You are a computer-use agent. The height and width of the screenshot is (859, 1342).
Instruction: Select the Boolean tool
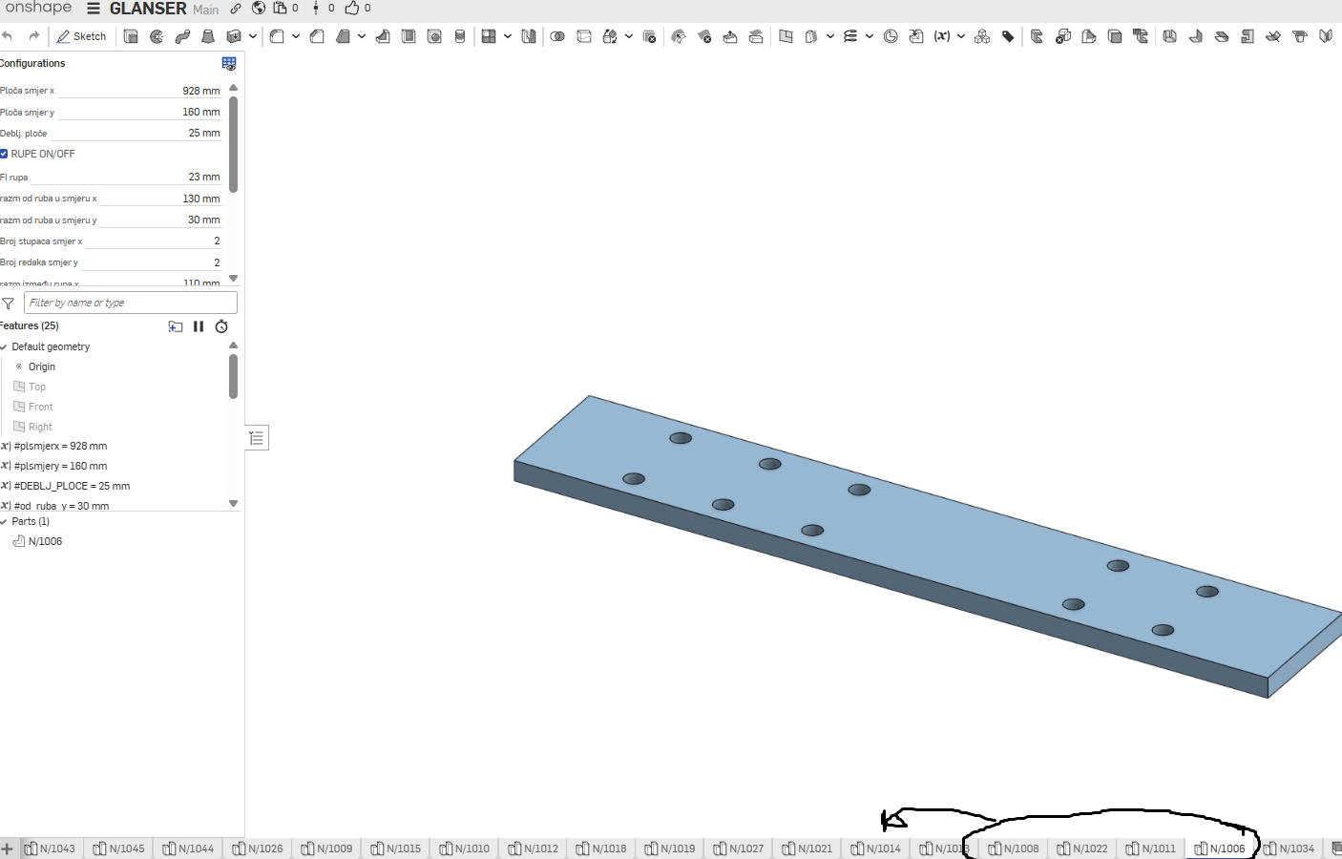click(557, 36)
